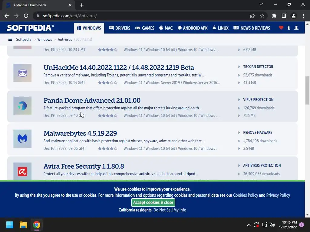Click the Avira Free Security program icon

pyautogui.click(x=22, y=171)
